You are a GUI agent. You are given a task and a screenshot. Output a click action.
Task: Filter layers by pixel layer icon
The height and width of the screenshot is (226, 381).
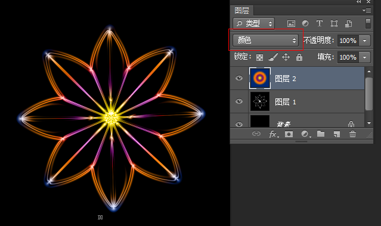coord(291,24)
